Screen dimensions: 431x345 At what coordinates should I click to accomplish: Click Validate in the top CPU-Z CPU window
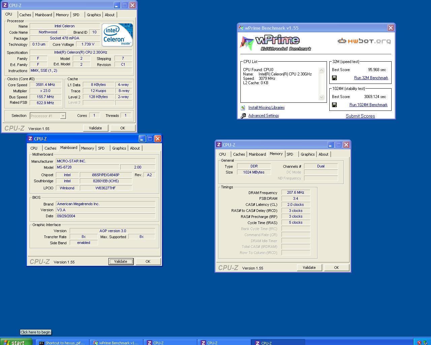[x=95, y=128]
